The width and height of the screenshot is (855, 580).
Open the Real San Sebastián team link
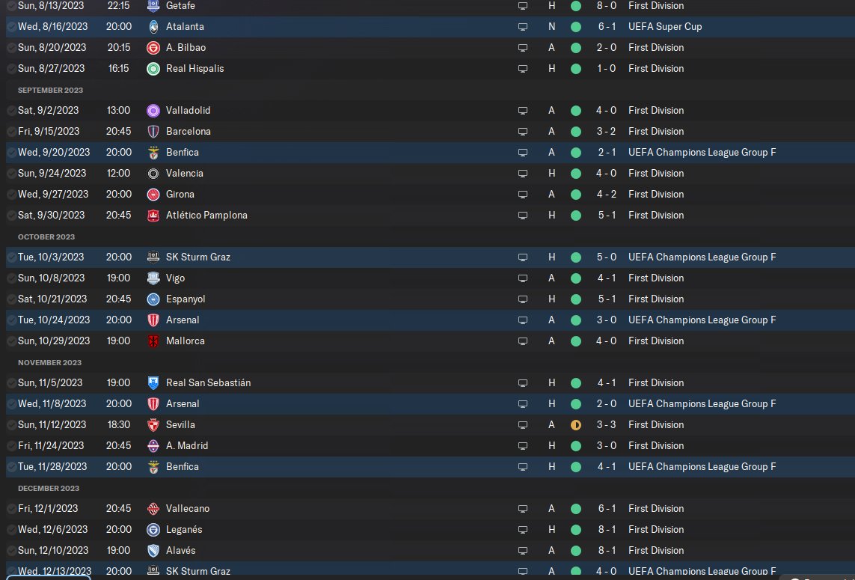208,382
